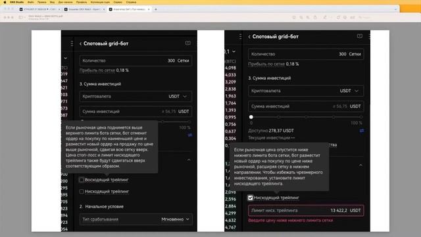Open tutorial icon in right grid-bot header
421x237 pixels.
point(360,36)
